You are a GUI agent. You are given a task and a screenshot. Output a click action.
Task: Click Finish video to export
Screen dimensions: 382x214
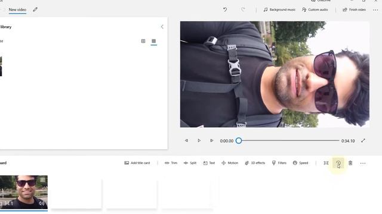[x=354, y=10]
